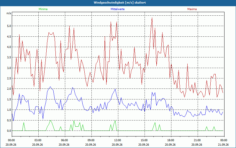Click the red Maxima legend label
This screenshot has height=148, width=236.
pos(192,9)
